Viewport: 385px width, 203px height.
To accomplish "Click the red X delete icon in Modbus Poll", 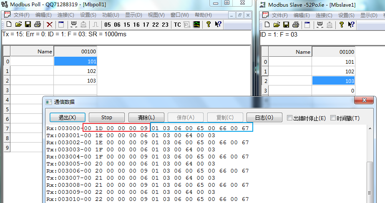I will 50,24.
